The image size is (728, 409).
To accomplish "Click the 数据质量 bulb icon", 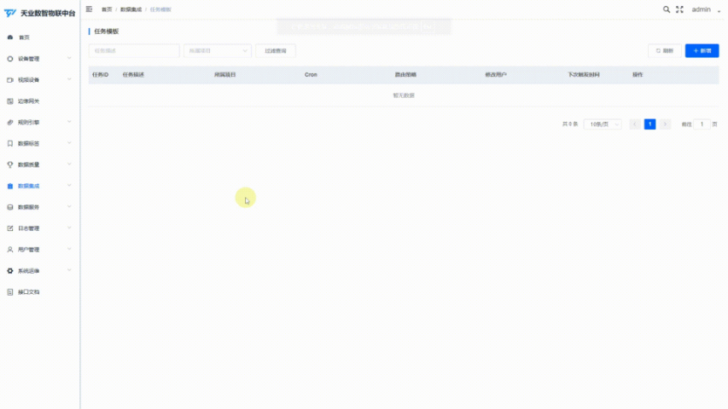I will [10, 164].
